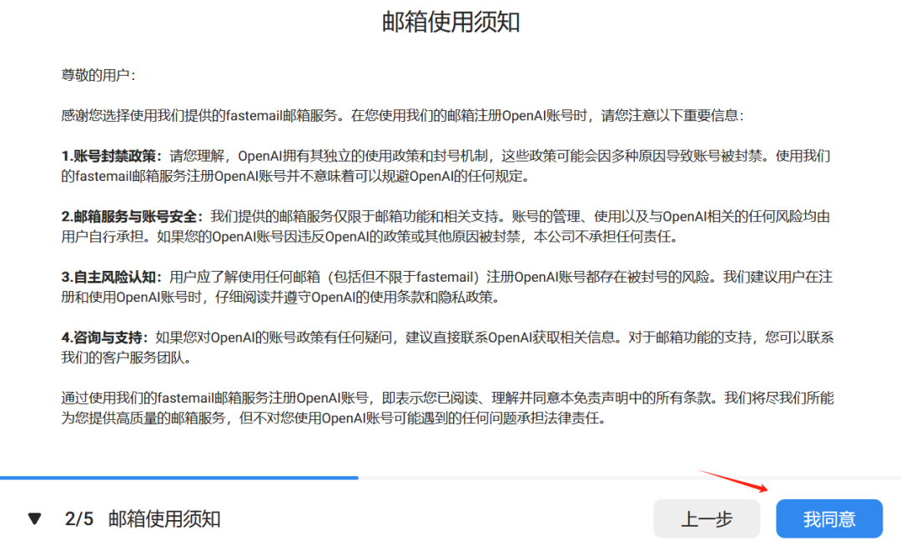Expand the step list triangle arrow
This screenshot has width=901, height=541.
[x=34, y=518]
